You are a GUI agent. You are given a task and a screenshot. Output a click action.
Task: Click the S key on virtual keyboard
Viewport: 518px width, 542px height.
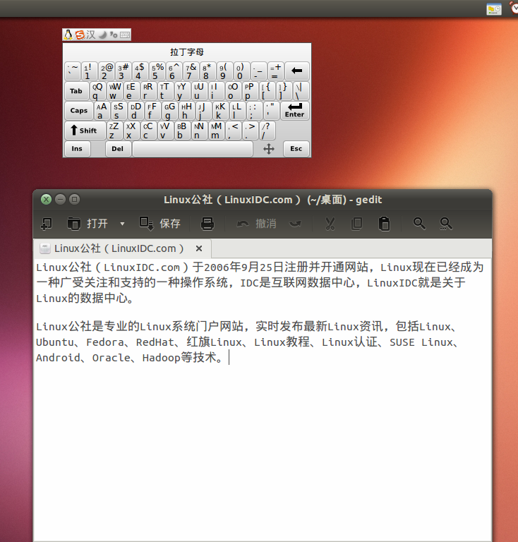coord(119,111)
